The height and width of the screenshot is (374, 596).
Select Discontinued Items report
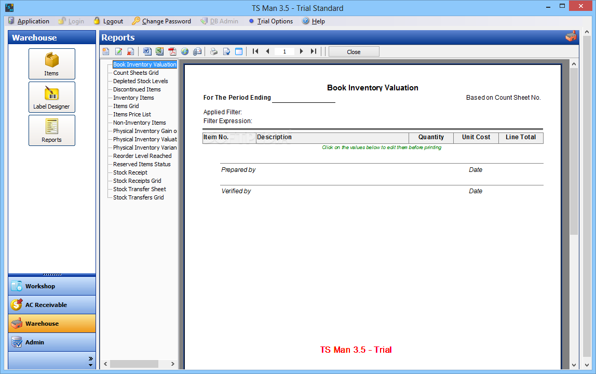click(x=137, y=89)
